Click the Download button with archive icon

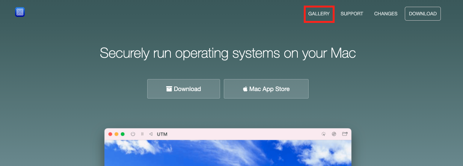[184, 89]
